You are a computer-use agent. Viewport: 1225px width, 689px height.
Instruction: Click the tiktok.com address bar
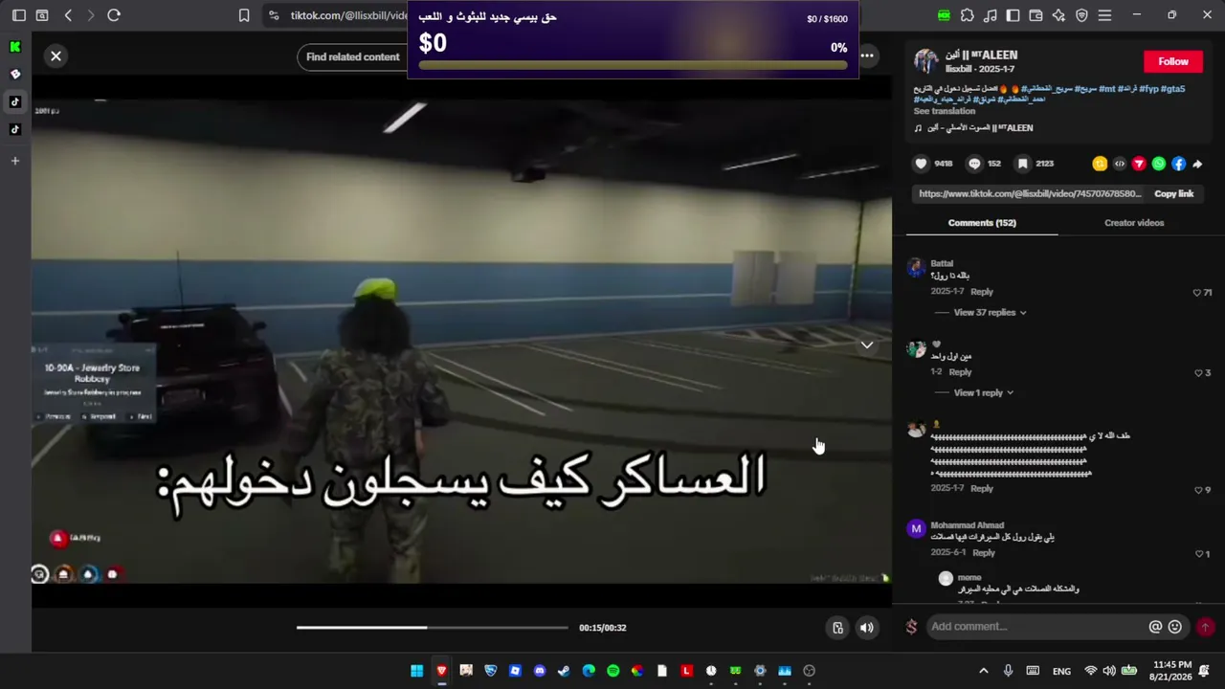pyautogui.click(x=349, y=15)
